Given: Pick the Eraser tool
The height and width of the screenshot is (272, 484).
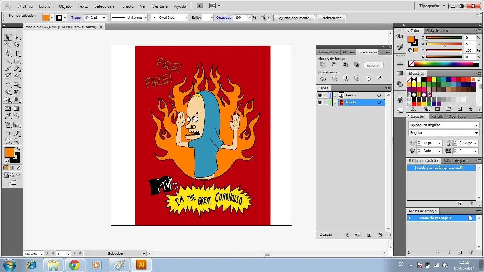Looking at the screenshot, I should [x=17, y=76].
